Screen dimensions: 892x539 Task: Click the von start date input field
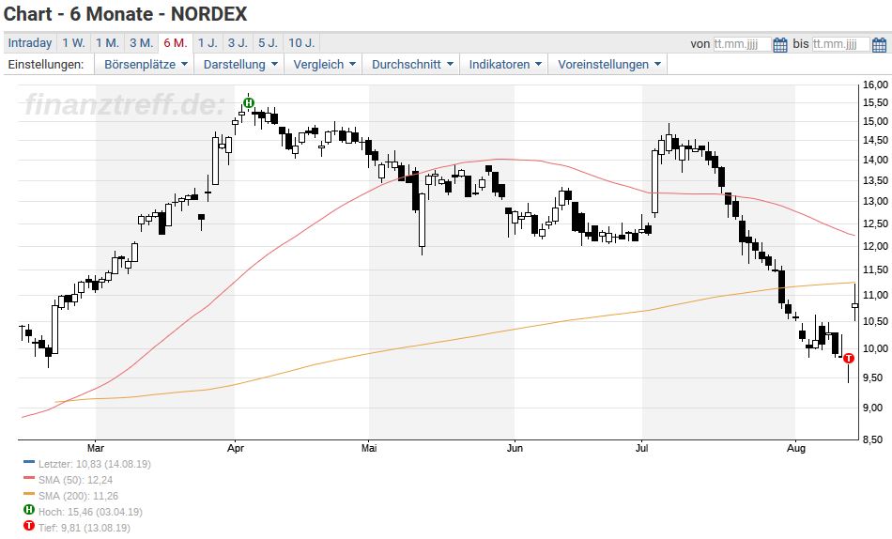coord(743,44)
